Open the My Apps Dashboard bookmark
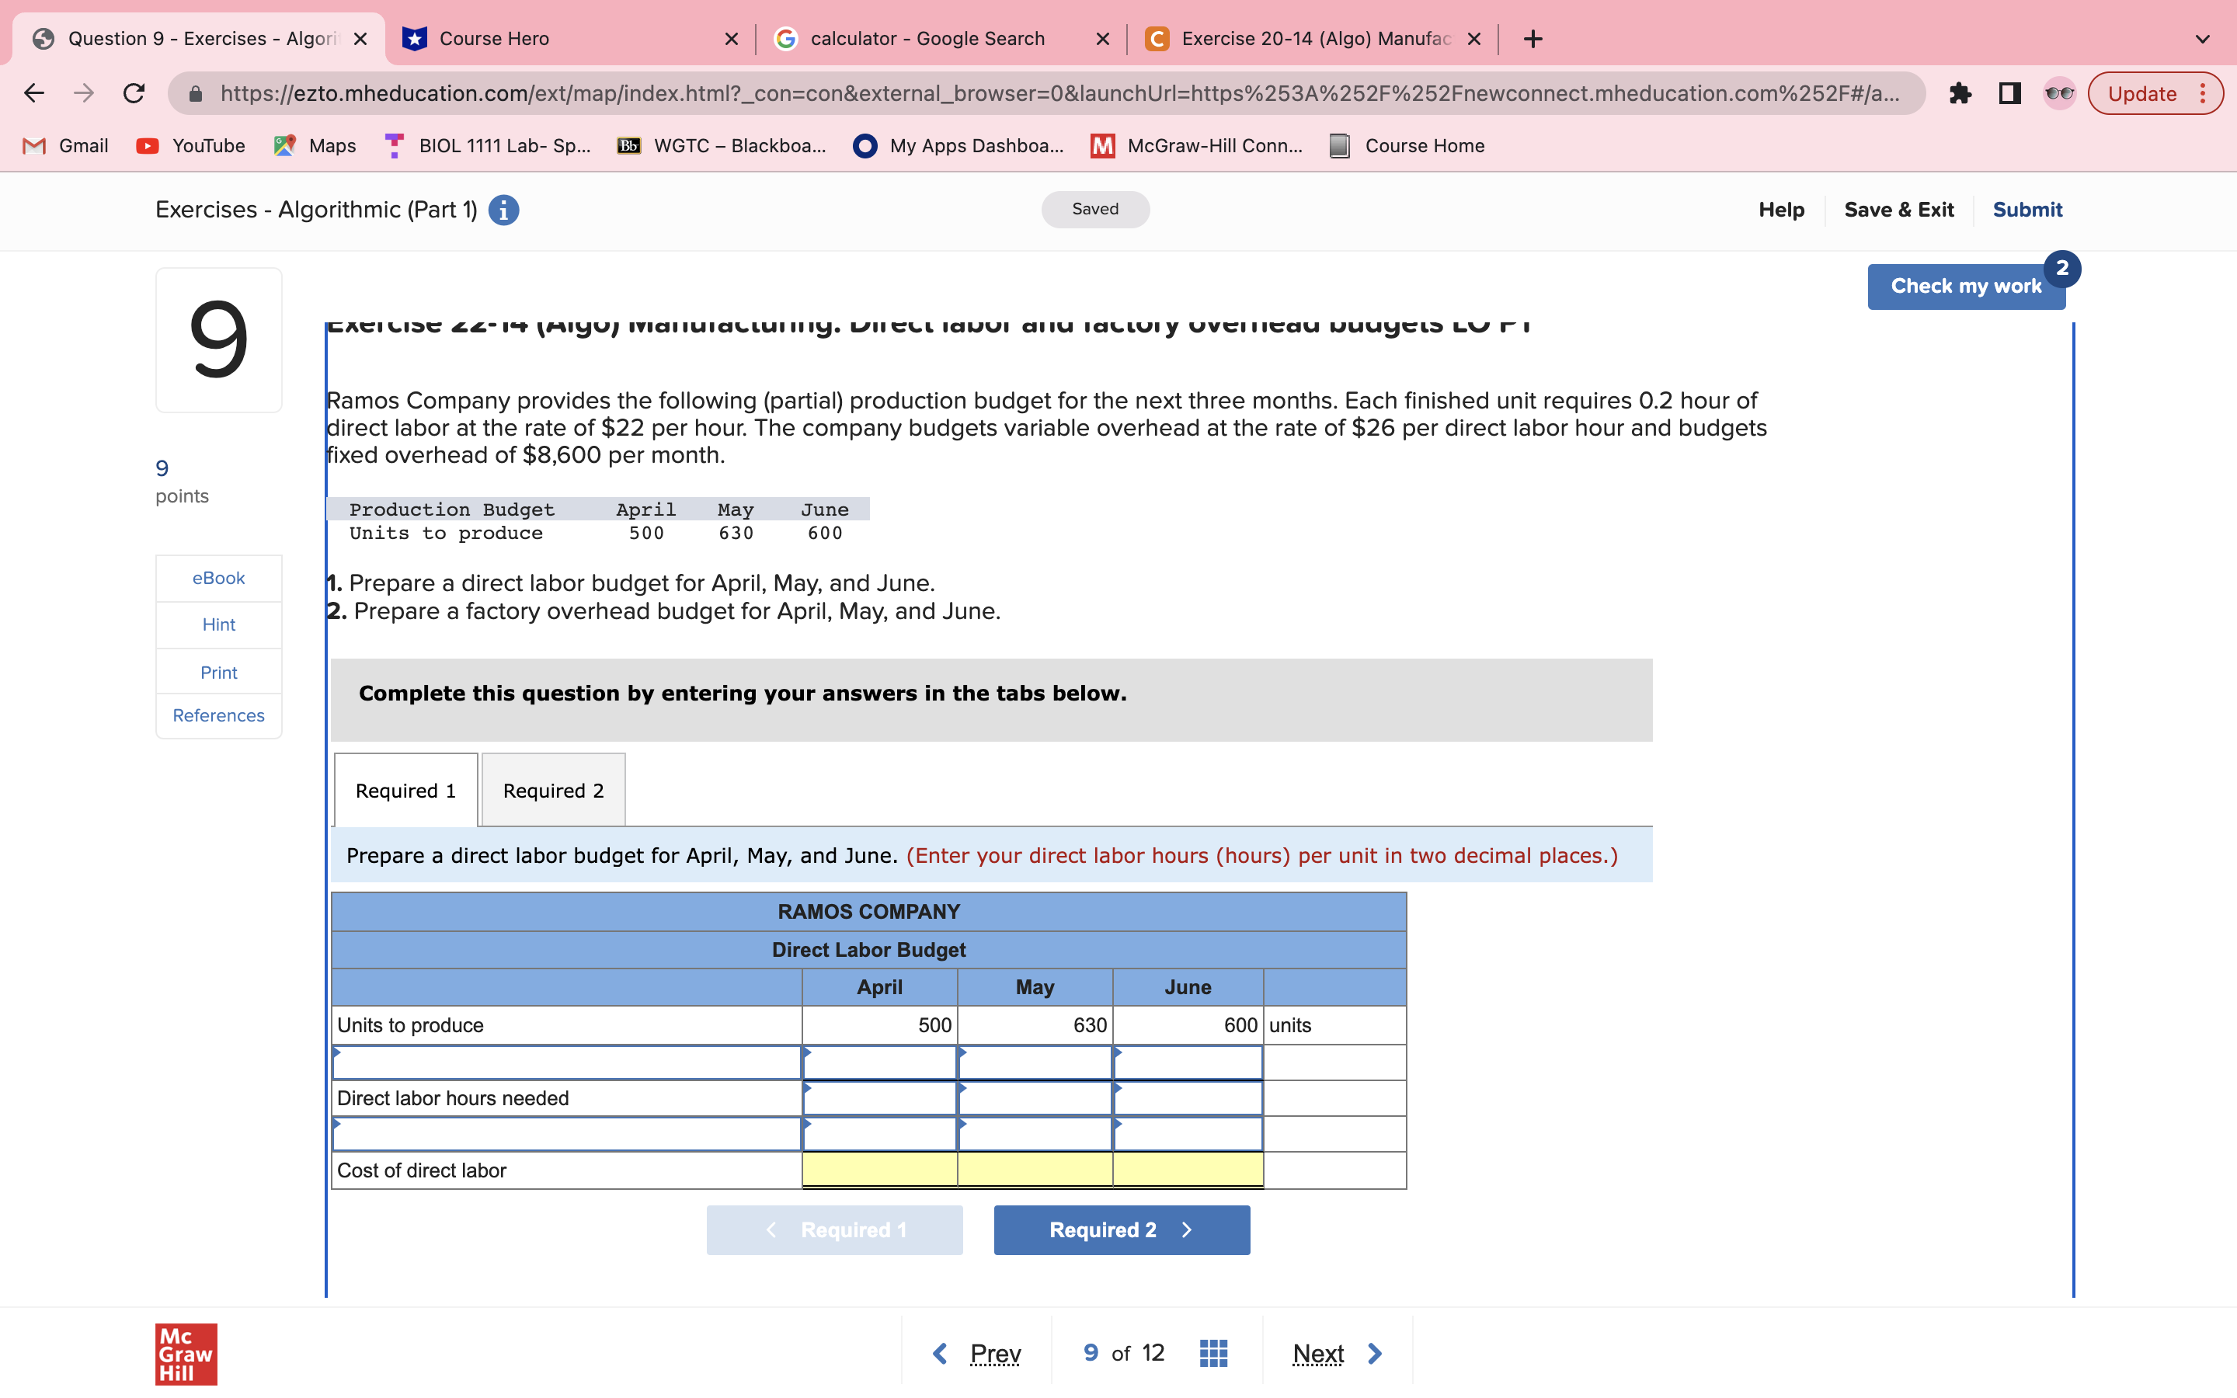Image resolution: width=2237 pixels, height=1398 pixels. coord(958,145)
